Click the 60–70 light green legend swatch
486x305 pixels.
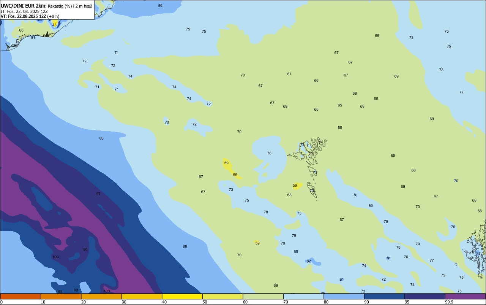pyautogui.click(x=263, y=296)
